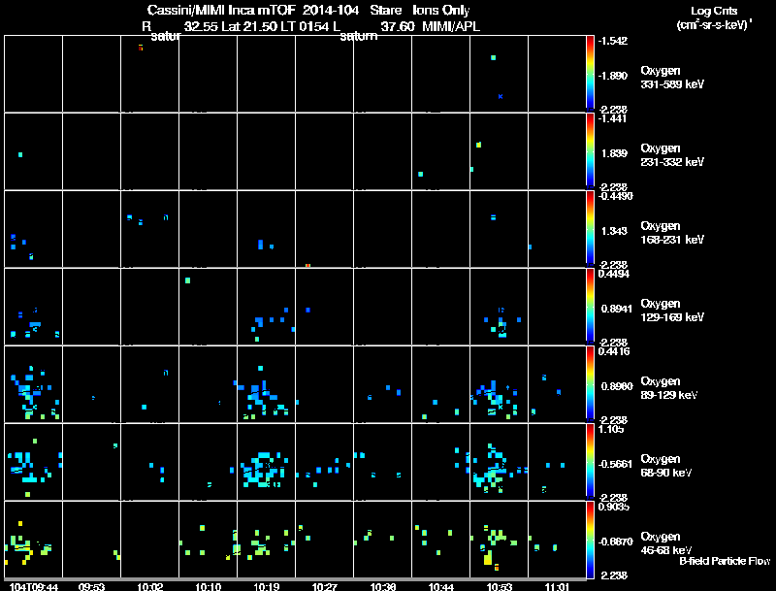The height and width of the screenshot is (591, 776).
Task: Click the -0.5661 color scale midpoint value
Action: (615, 464)
